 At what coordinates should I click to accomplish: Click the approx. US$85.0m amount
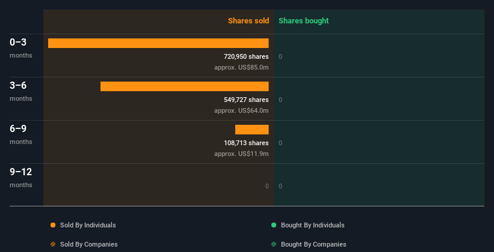(x=242, y=68)
